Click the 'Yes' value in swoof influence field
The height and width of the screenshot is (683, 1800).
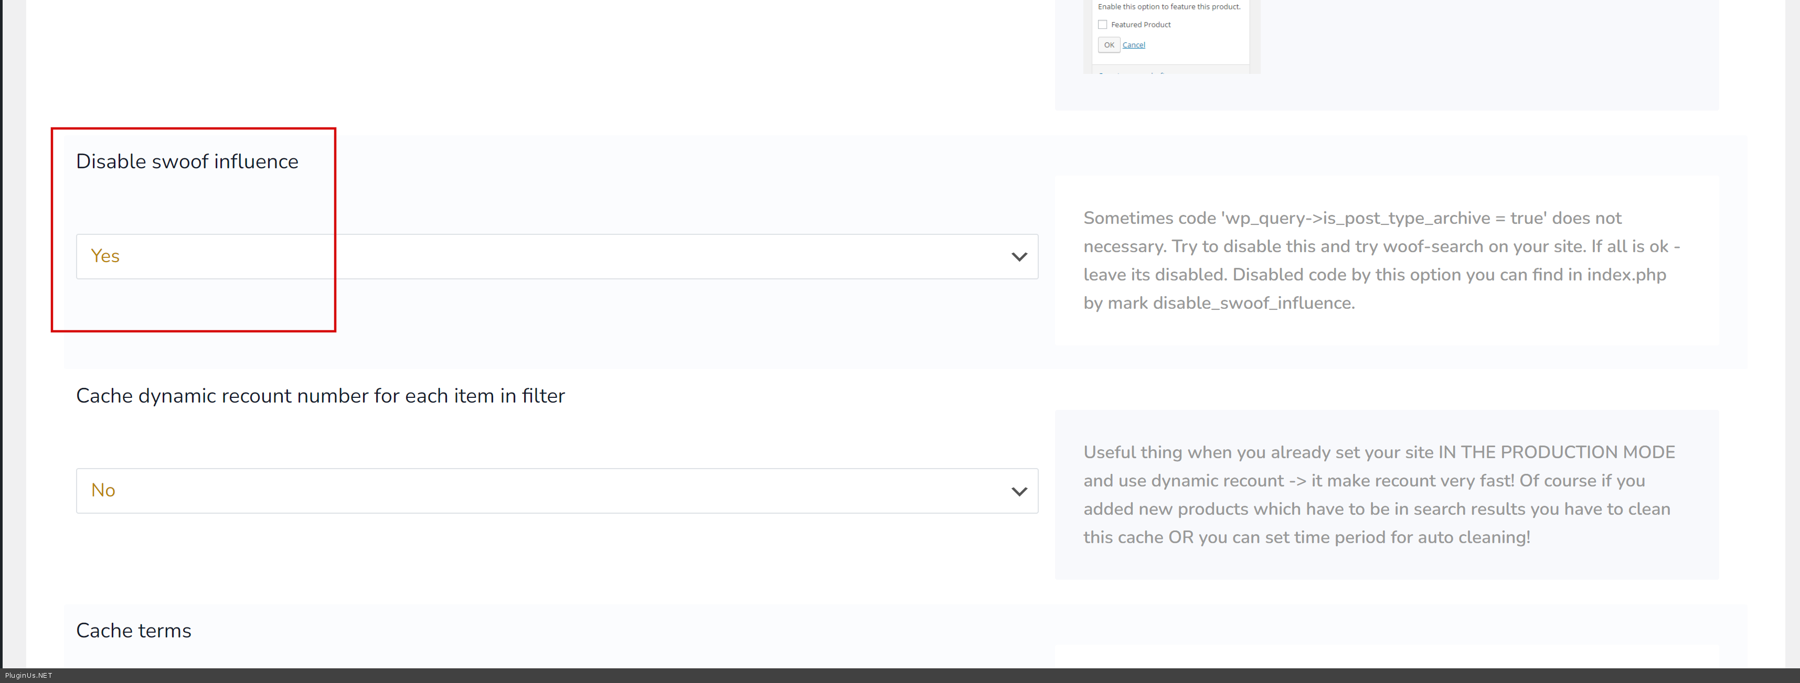click(x=105, y=256)
